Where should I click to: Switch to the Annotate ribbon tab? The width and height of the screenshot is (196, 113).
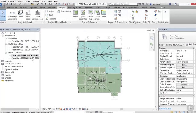52,8
